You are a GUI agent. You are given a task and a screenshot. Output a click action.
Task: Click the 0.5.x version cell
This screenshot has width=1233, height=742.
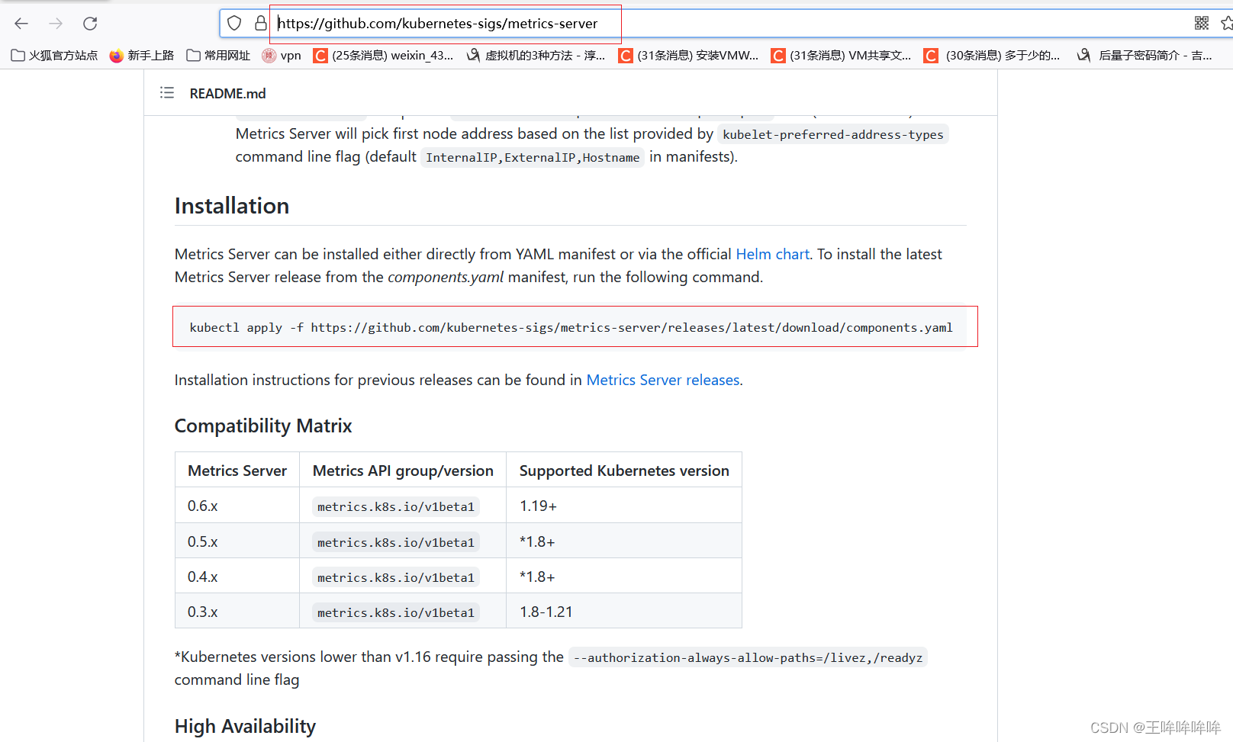tap(237, 541)
